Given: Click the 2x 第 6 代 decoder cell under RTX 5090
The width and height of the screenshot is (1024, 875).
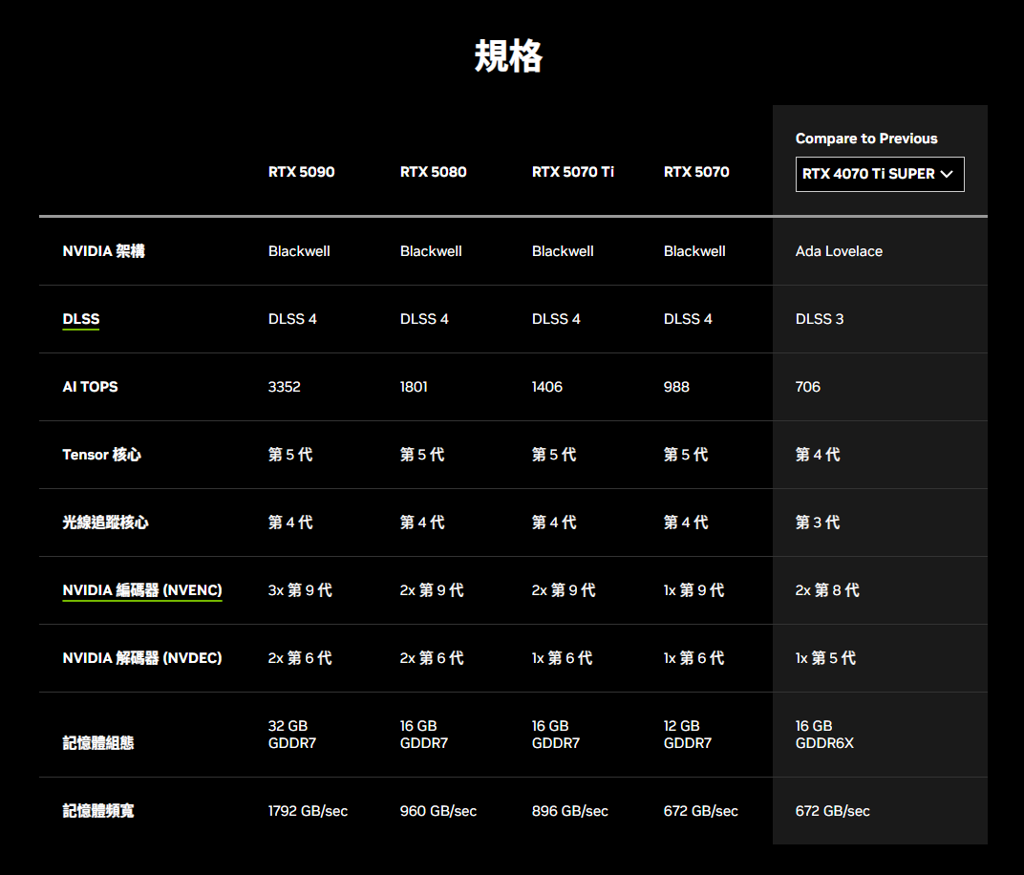Looking at the screenshot, I should click(x=300, y=658).
